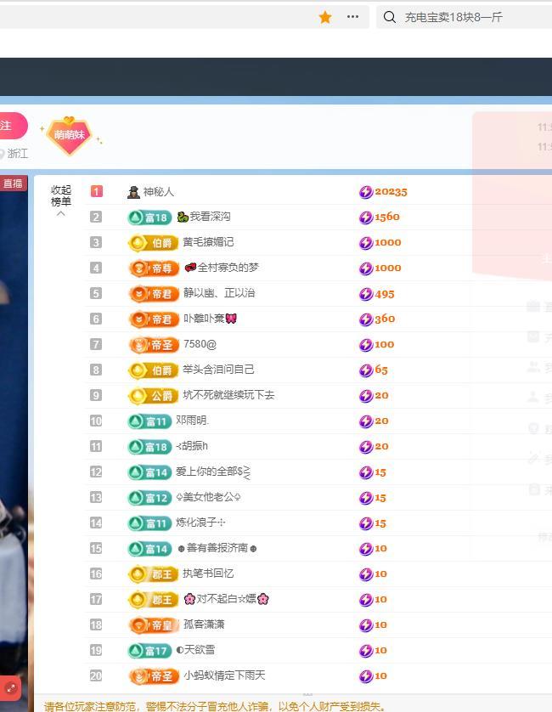This screenshot has height=712, width=552.
Task: Click the 直播 live tag
Action: click(14, 184)
